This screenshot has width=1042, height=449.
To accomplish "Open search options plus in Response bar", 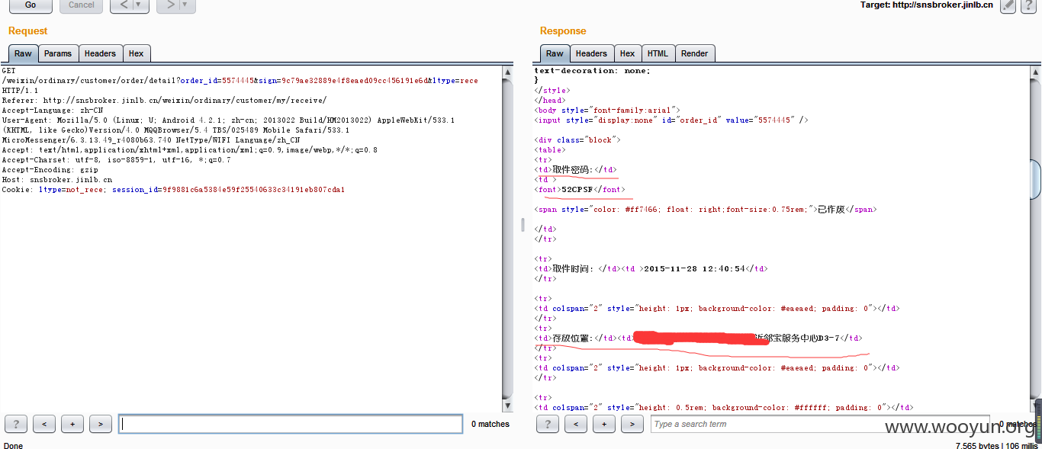I will (604, 424).
